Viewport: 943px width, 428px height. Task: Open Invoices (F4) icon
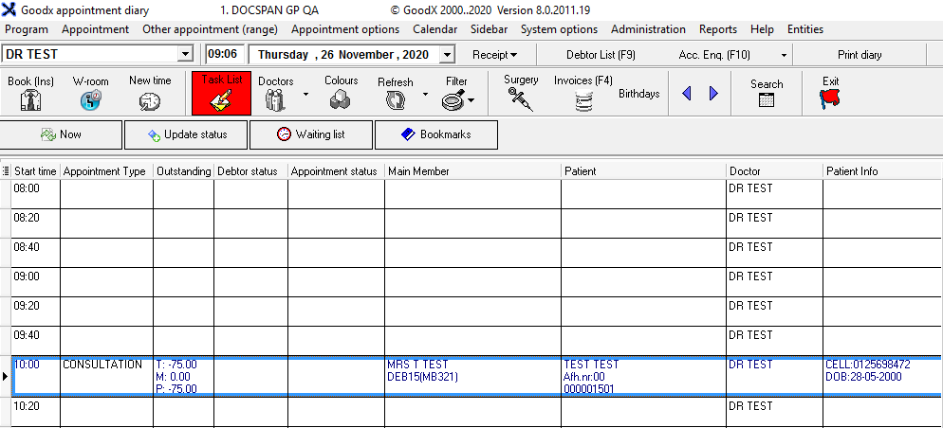point(582,98)
